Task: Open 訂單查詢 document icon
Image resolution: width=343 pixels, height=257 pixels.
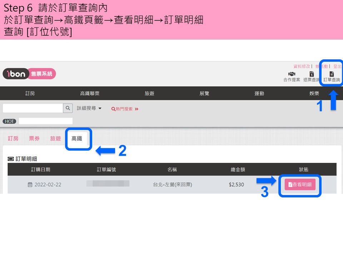Action: coord(332,74)
